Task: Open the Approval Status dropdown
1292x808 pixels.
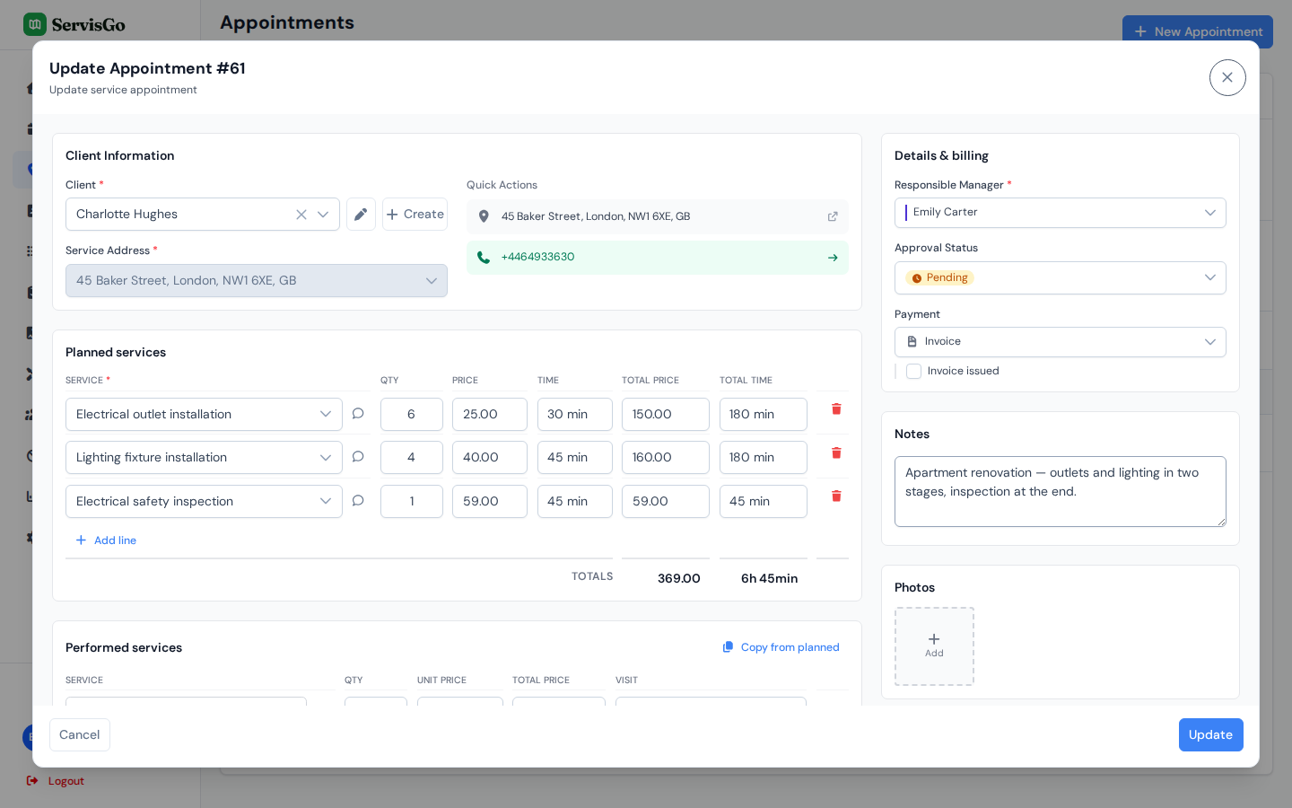Action: coord(1061,278)
